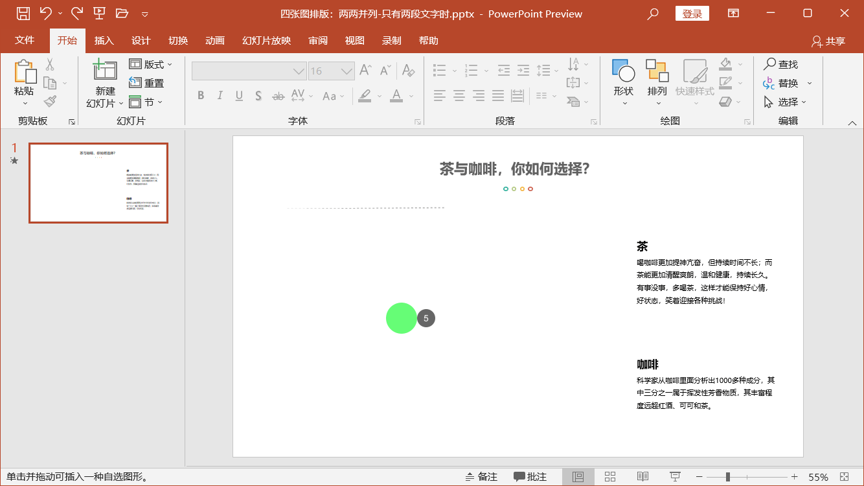Toggle bullet list

(x=440, y=70)
